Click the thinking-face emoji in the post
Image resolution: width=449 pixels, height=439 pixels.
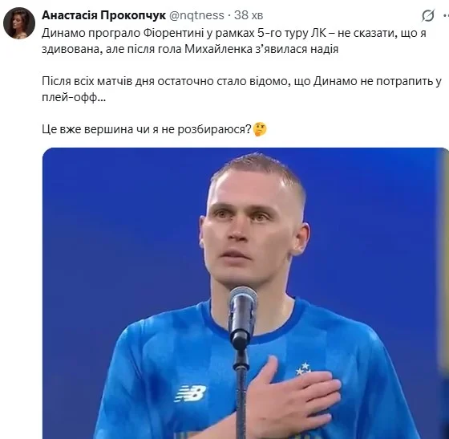click(x=260, y=129)
